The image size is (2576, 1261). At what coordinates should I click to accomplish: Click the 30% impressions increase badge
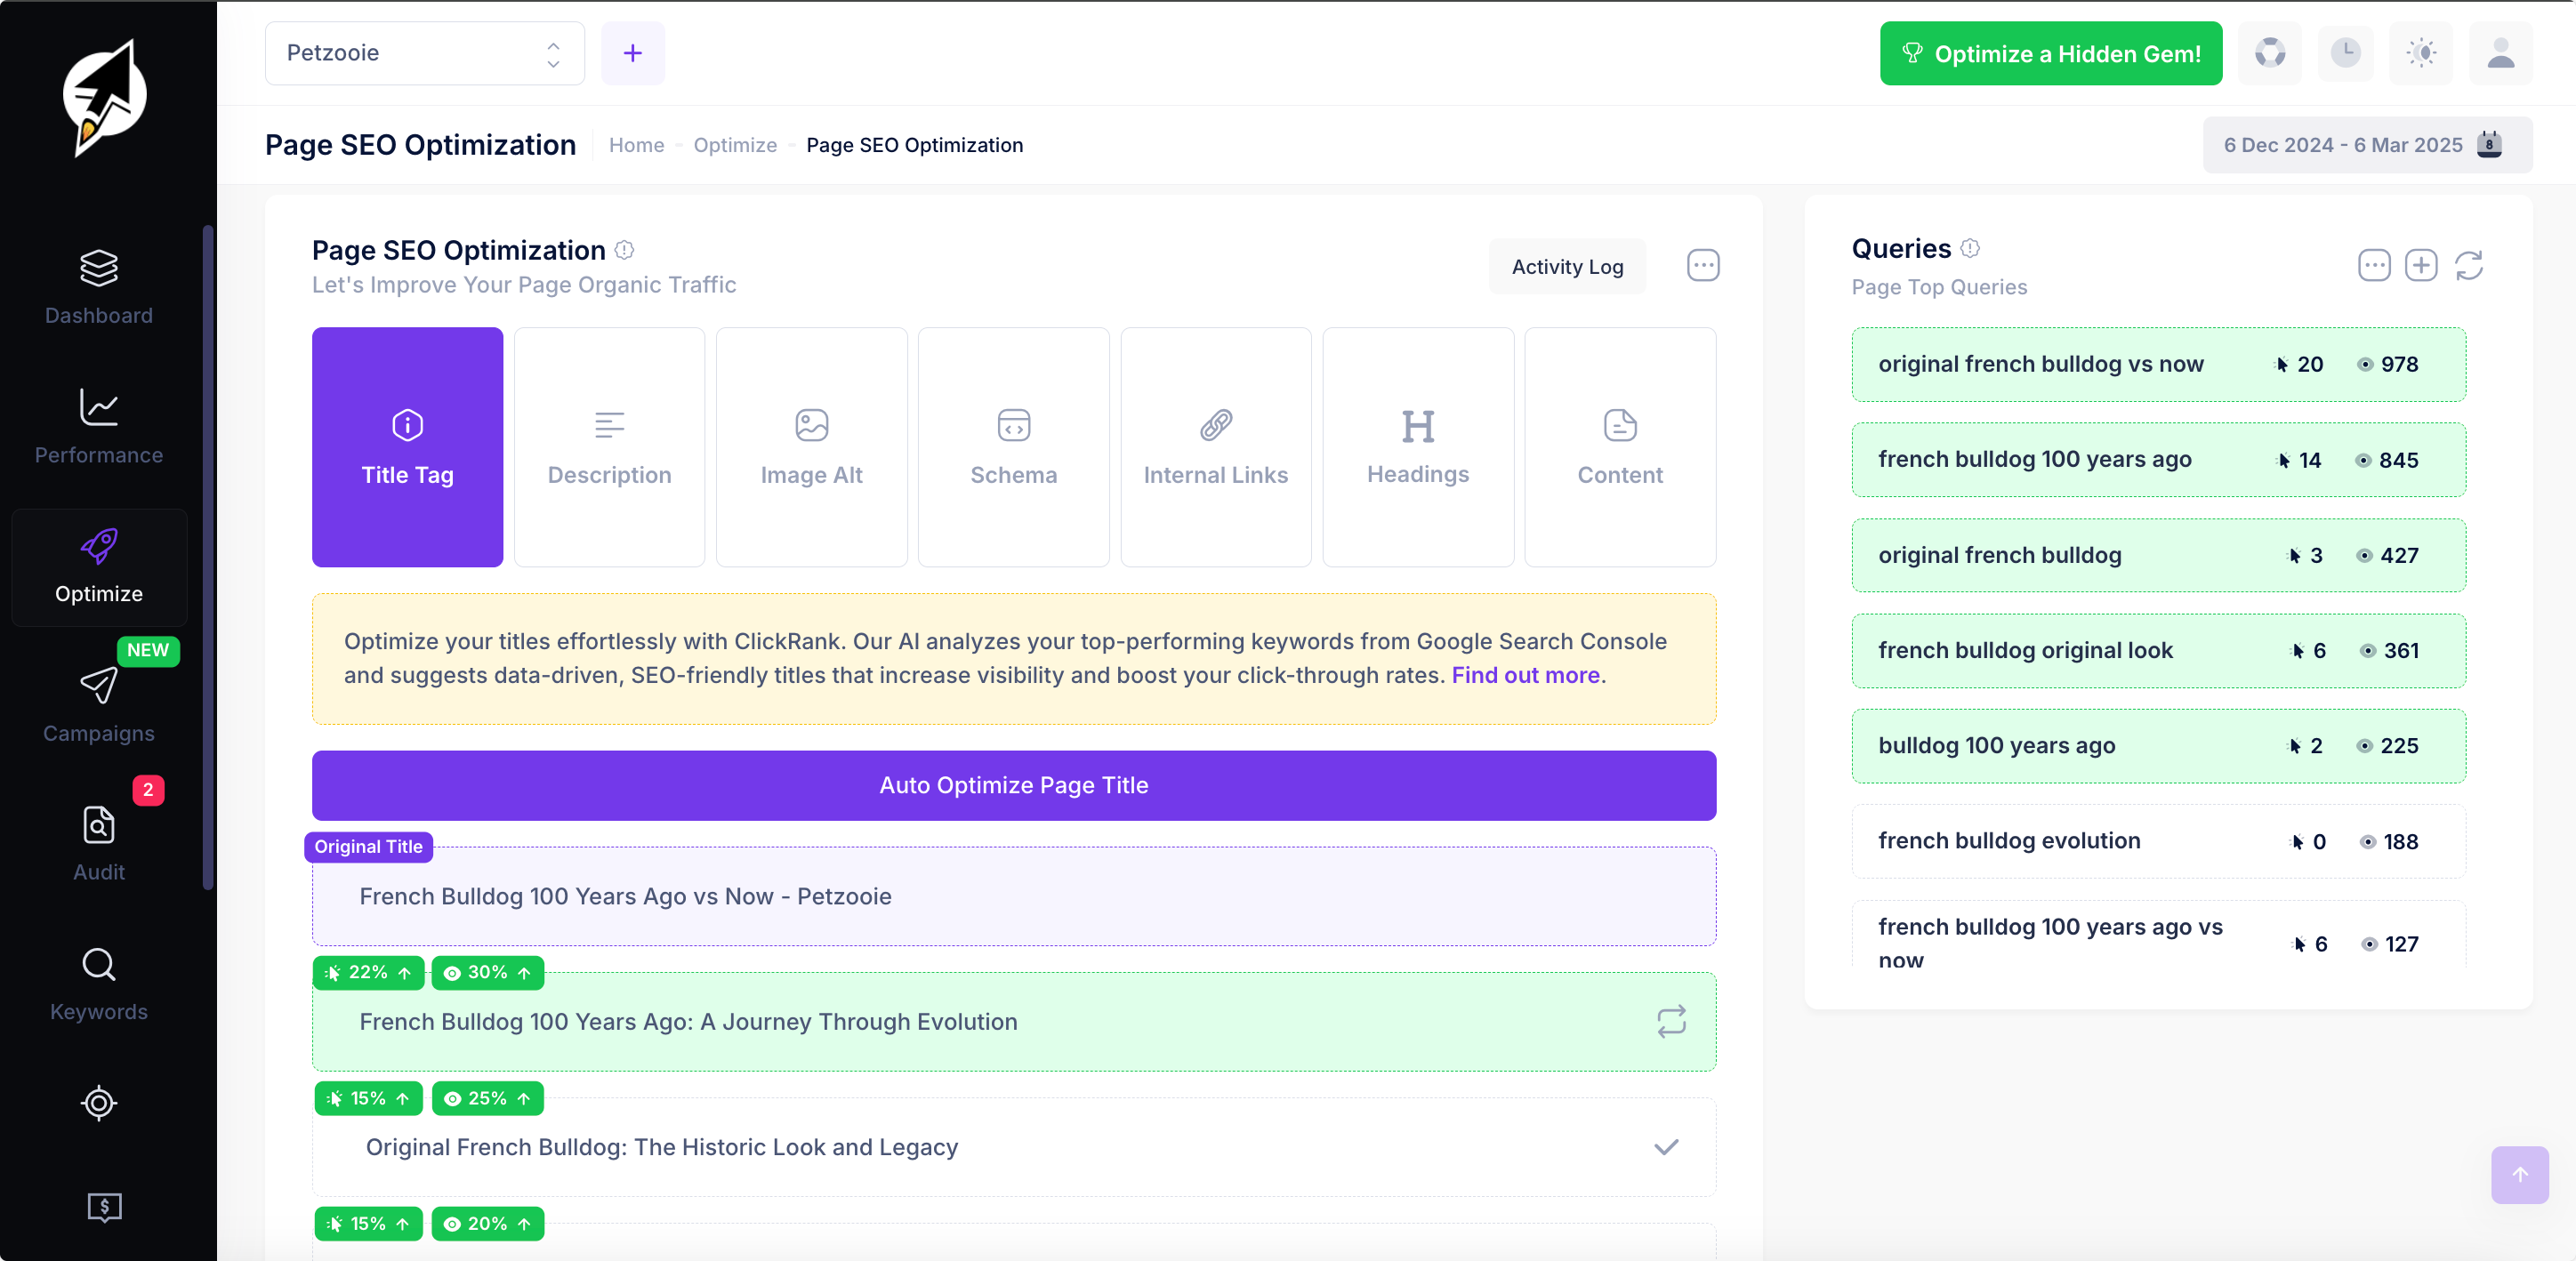click(x=487, y=972)
